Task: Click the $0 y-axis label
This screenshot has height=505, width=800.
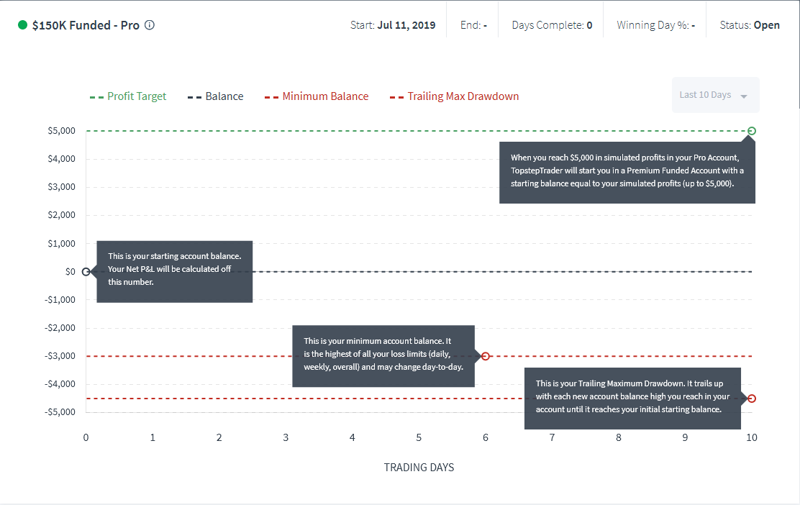Action: [x=71, y=271]
